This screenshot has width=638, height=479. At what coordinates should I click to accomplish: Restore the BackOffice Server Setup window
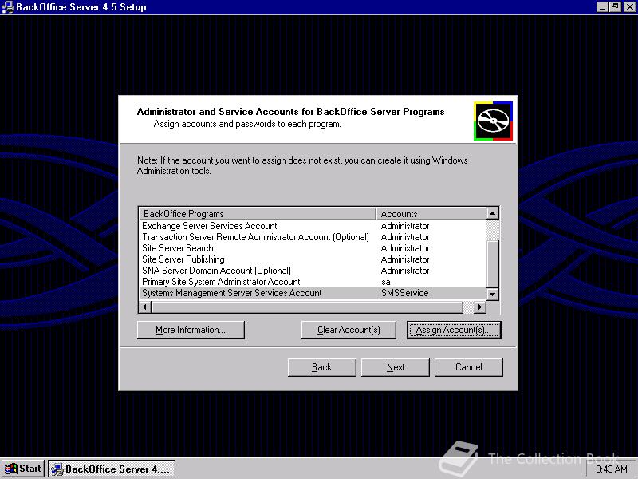pos(615,7)
